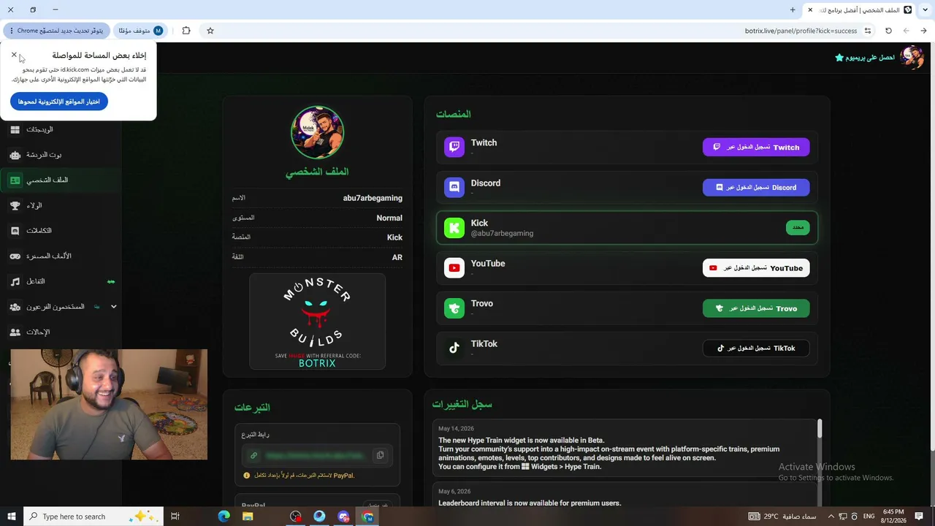The image size is (935, 526).
Task: Click the get premium link
Action: click(865, 58)
